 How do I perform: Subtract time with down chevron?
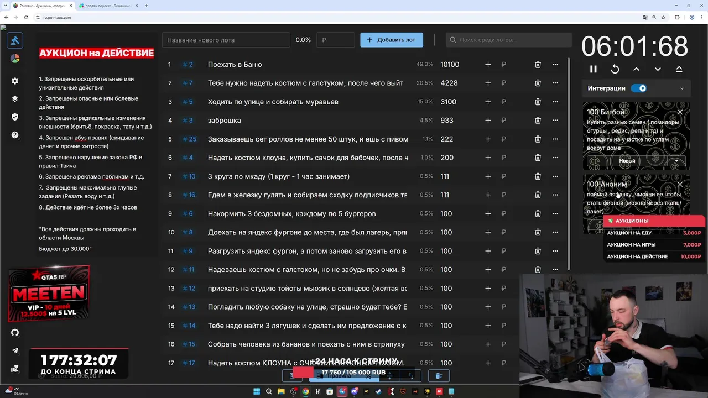point(658,69)
